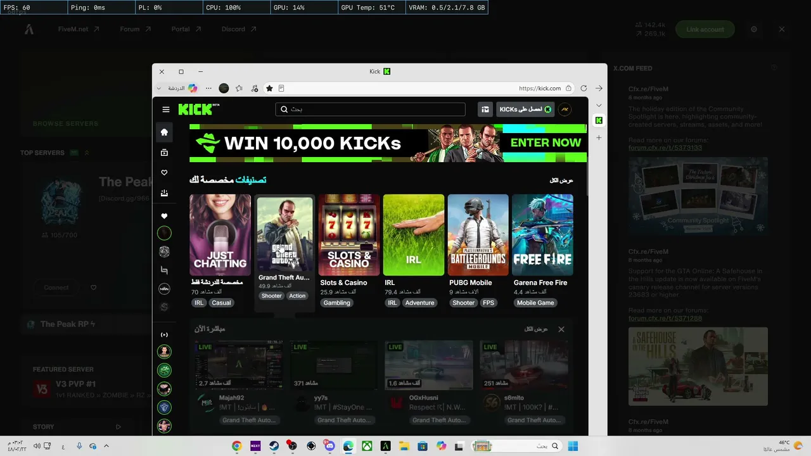Screen dimensions: 811x456
Task: Open the PUBG Mobile category card
Action: click(x=478, y=235)
